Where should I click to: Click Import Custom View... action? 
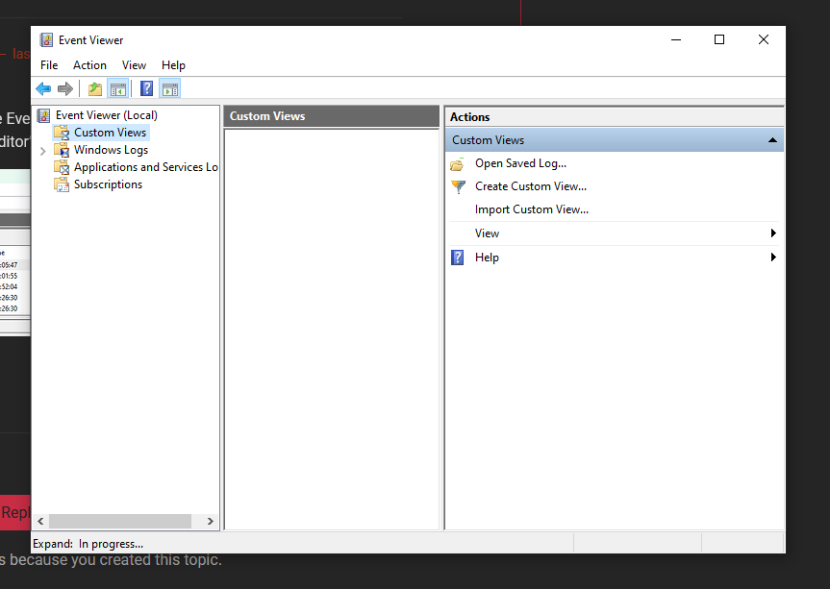532,209
